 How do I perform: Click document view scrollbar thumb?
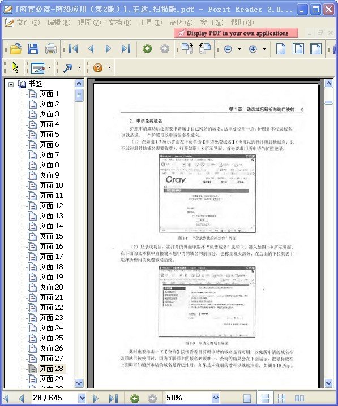tap(329, 102)
